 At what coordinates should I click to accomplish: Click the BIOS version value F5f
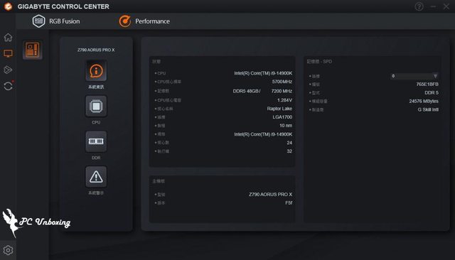point(289,202)
